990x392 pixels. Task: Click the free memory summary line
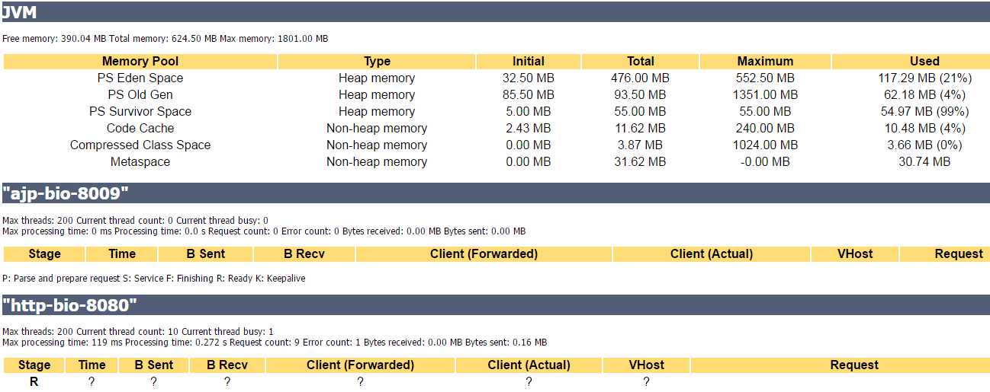pyautogui.click(x=165, y=38)
